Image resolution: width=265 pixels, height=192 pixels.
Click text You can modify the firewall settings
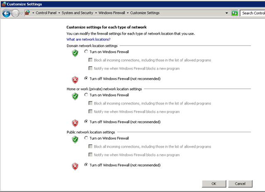pos(131,34)
